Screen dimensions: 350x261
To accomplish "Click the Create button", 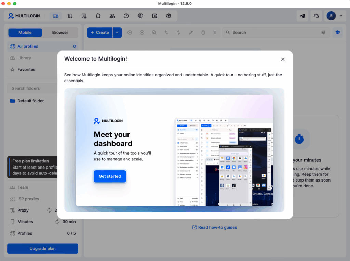I will point(100,32).
